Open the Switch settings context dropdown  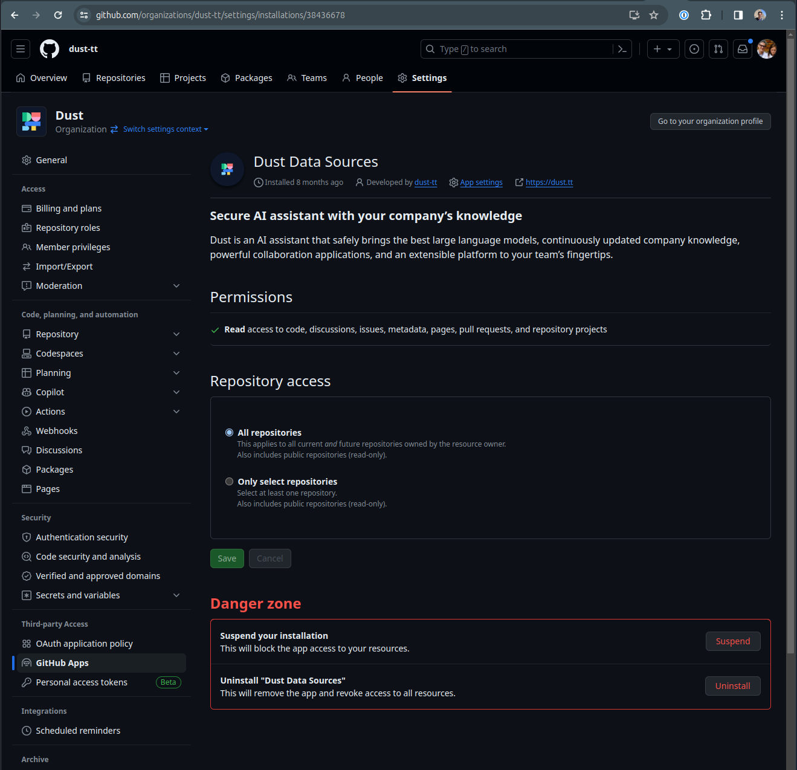(x=166, y=129)
